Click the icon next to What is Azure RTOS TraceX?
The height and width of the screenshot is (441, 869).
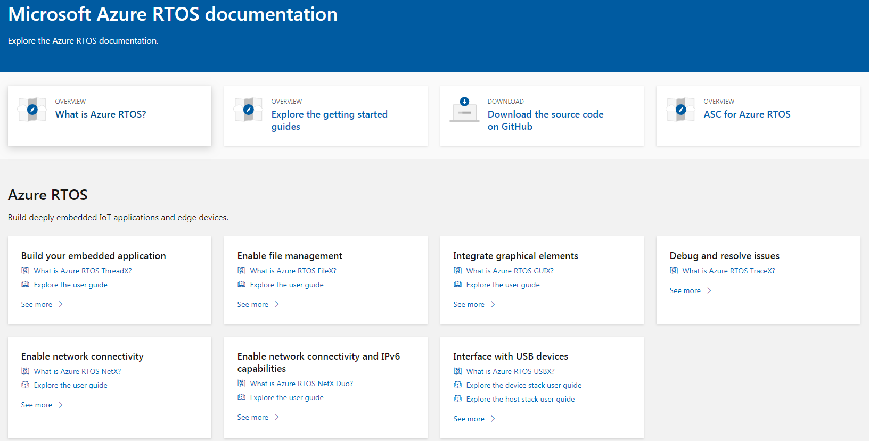[x=674, y=270]
